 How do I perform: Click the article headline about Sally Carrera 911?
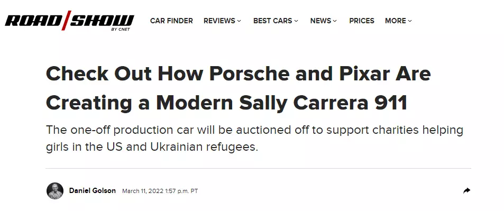click(x=238, y=88)
